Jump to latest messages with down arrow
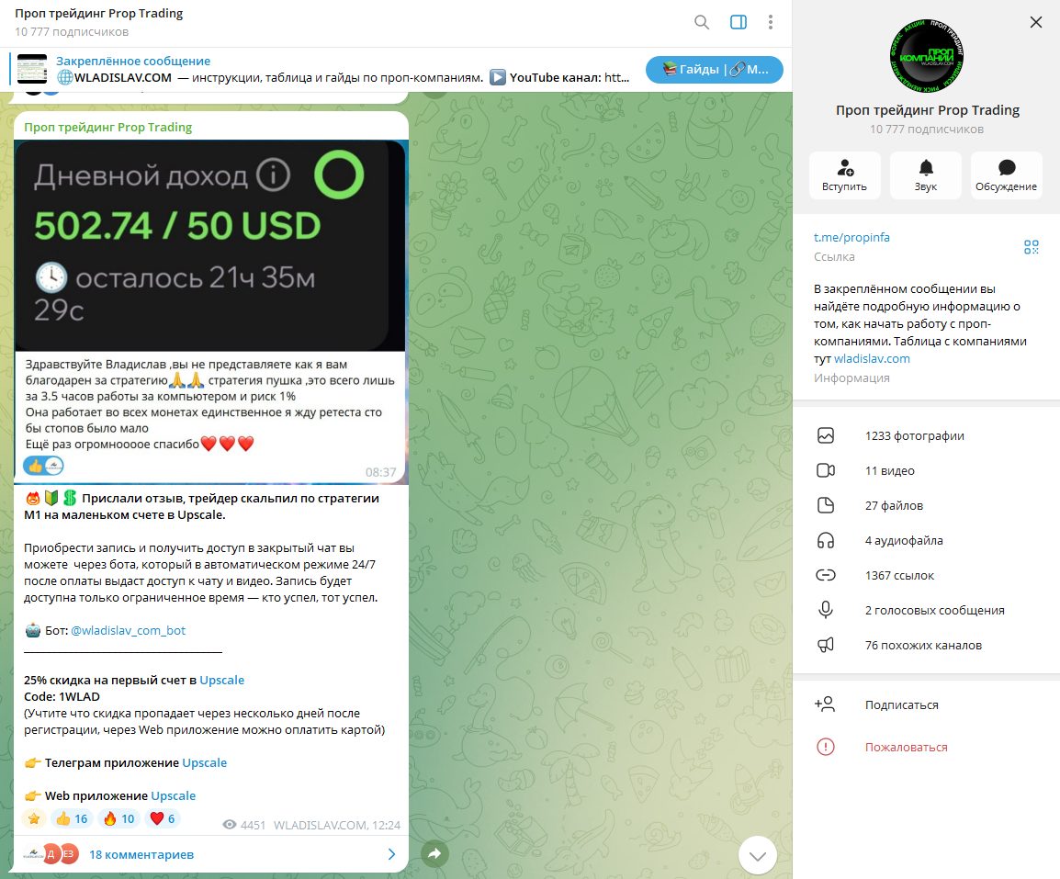Viewport: 1060px width, 879px height. tap(757, 855)
